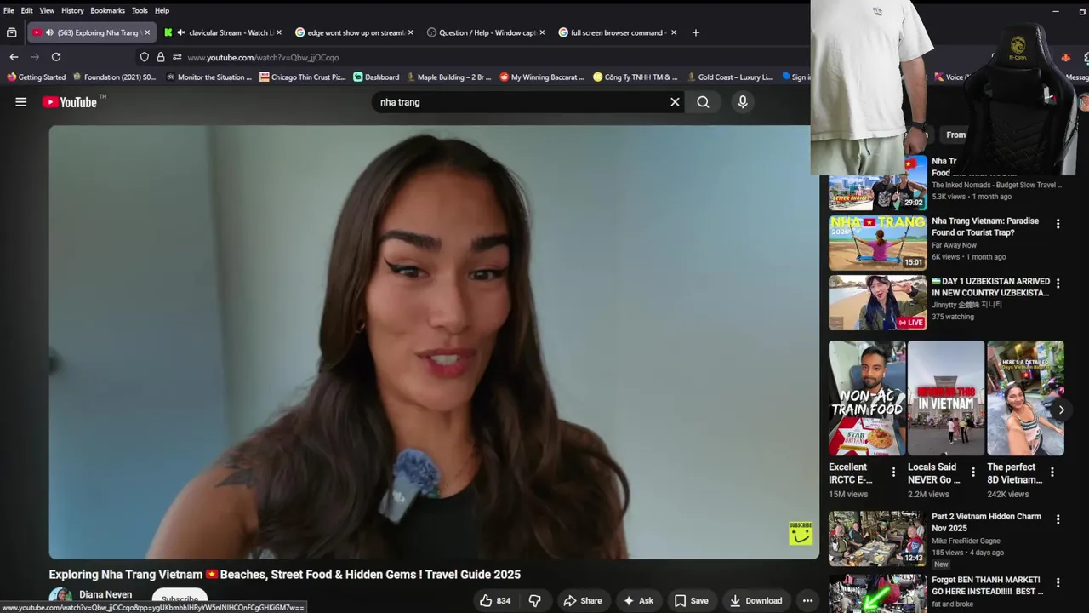Viewport: 1089px width, 613px height.
Task: Open the Getting Started bookmark
Action: coord(36,77)
